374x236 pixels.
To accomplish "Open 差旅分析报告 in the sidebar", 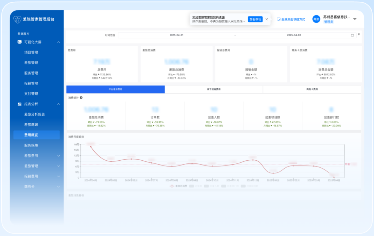I will point(35,114).
